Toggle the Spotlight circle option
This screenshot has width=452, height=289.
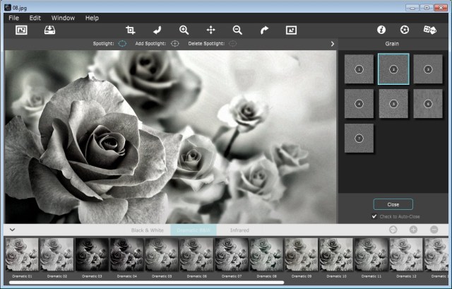coord(121,44)
